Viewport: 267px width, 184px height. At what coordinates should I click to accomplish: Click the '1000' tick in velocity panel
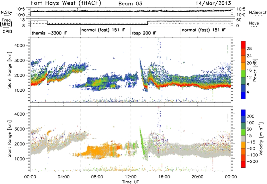[19, 159]
